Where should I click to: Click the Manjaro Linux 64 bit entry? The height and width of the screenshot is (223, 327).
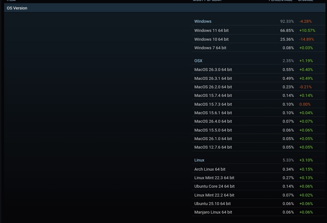coord(213,212)
